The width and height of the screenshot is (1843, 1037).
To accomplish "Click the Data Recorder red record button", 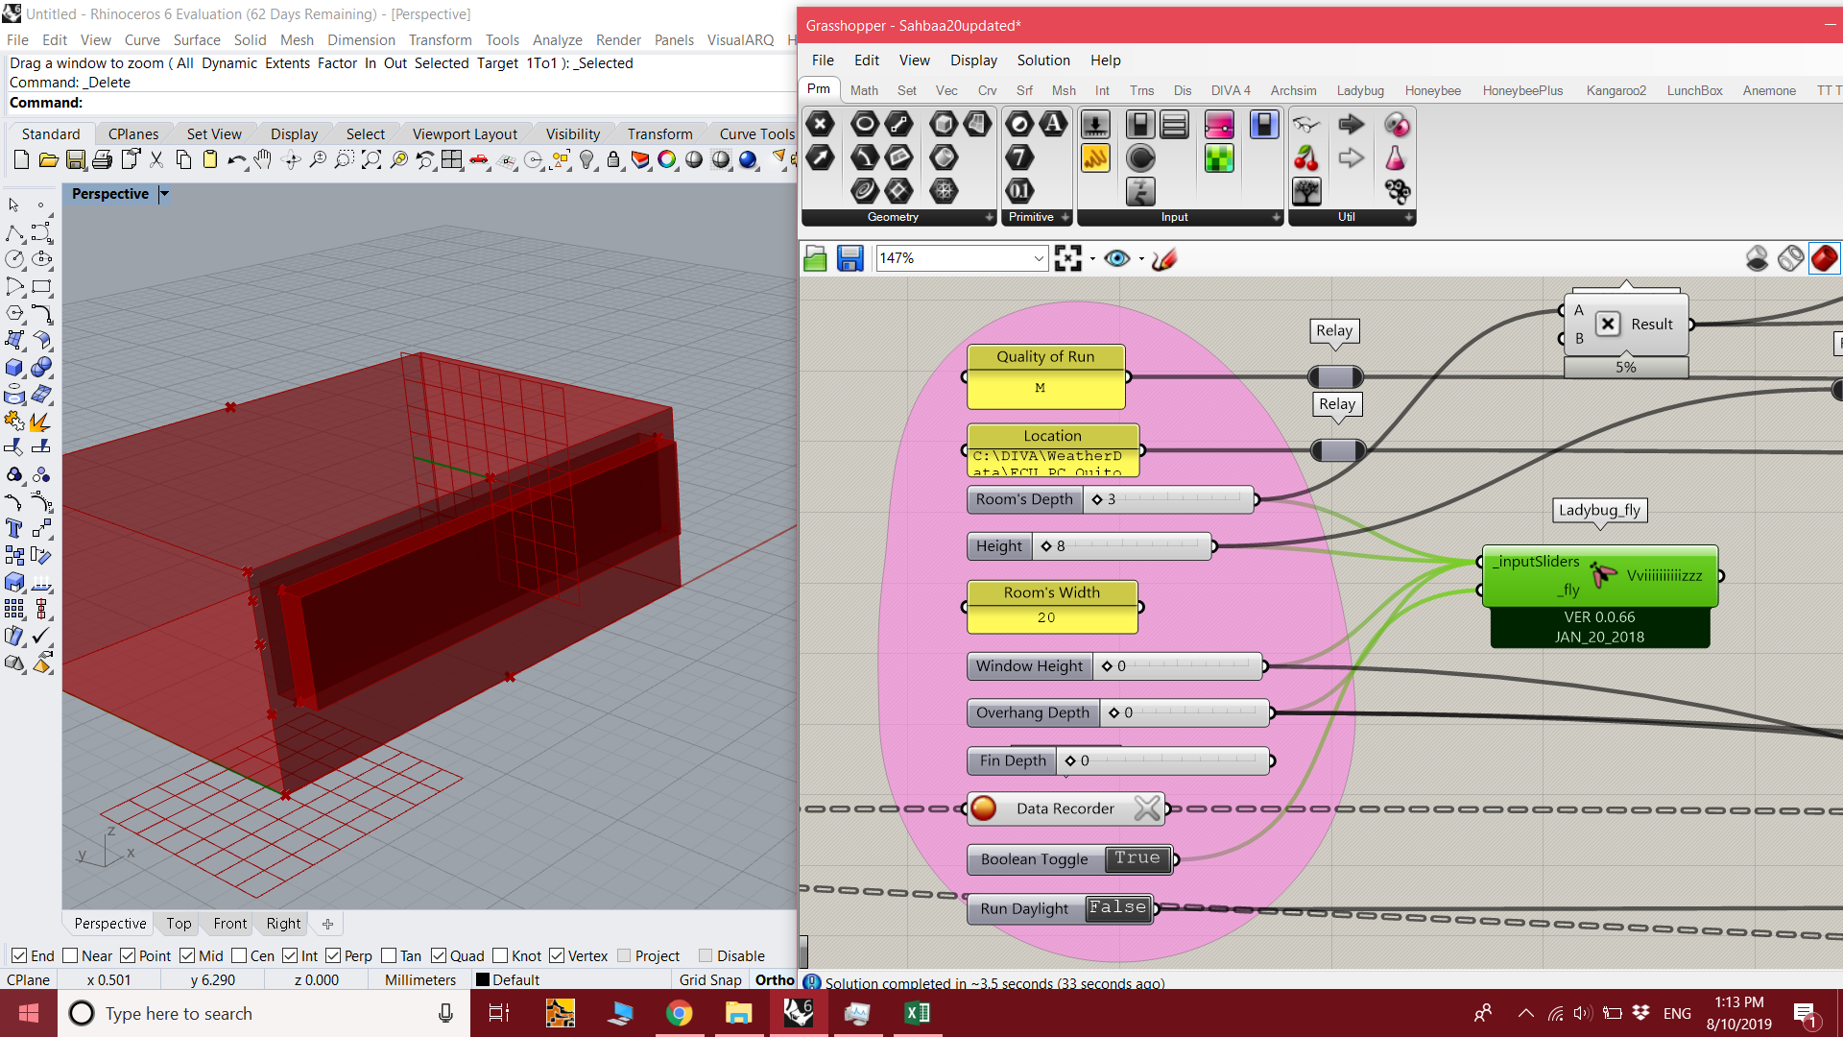I will coord(983,808).
